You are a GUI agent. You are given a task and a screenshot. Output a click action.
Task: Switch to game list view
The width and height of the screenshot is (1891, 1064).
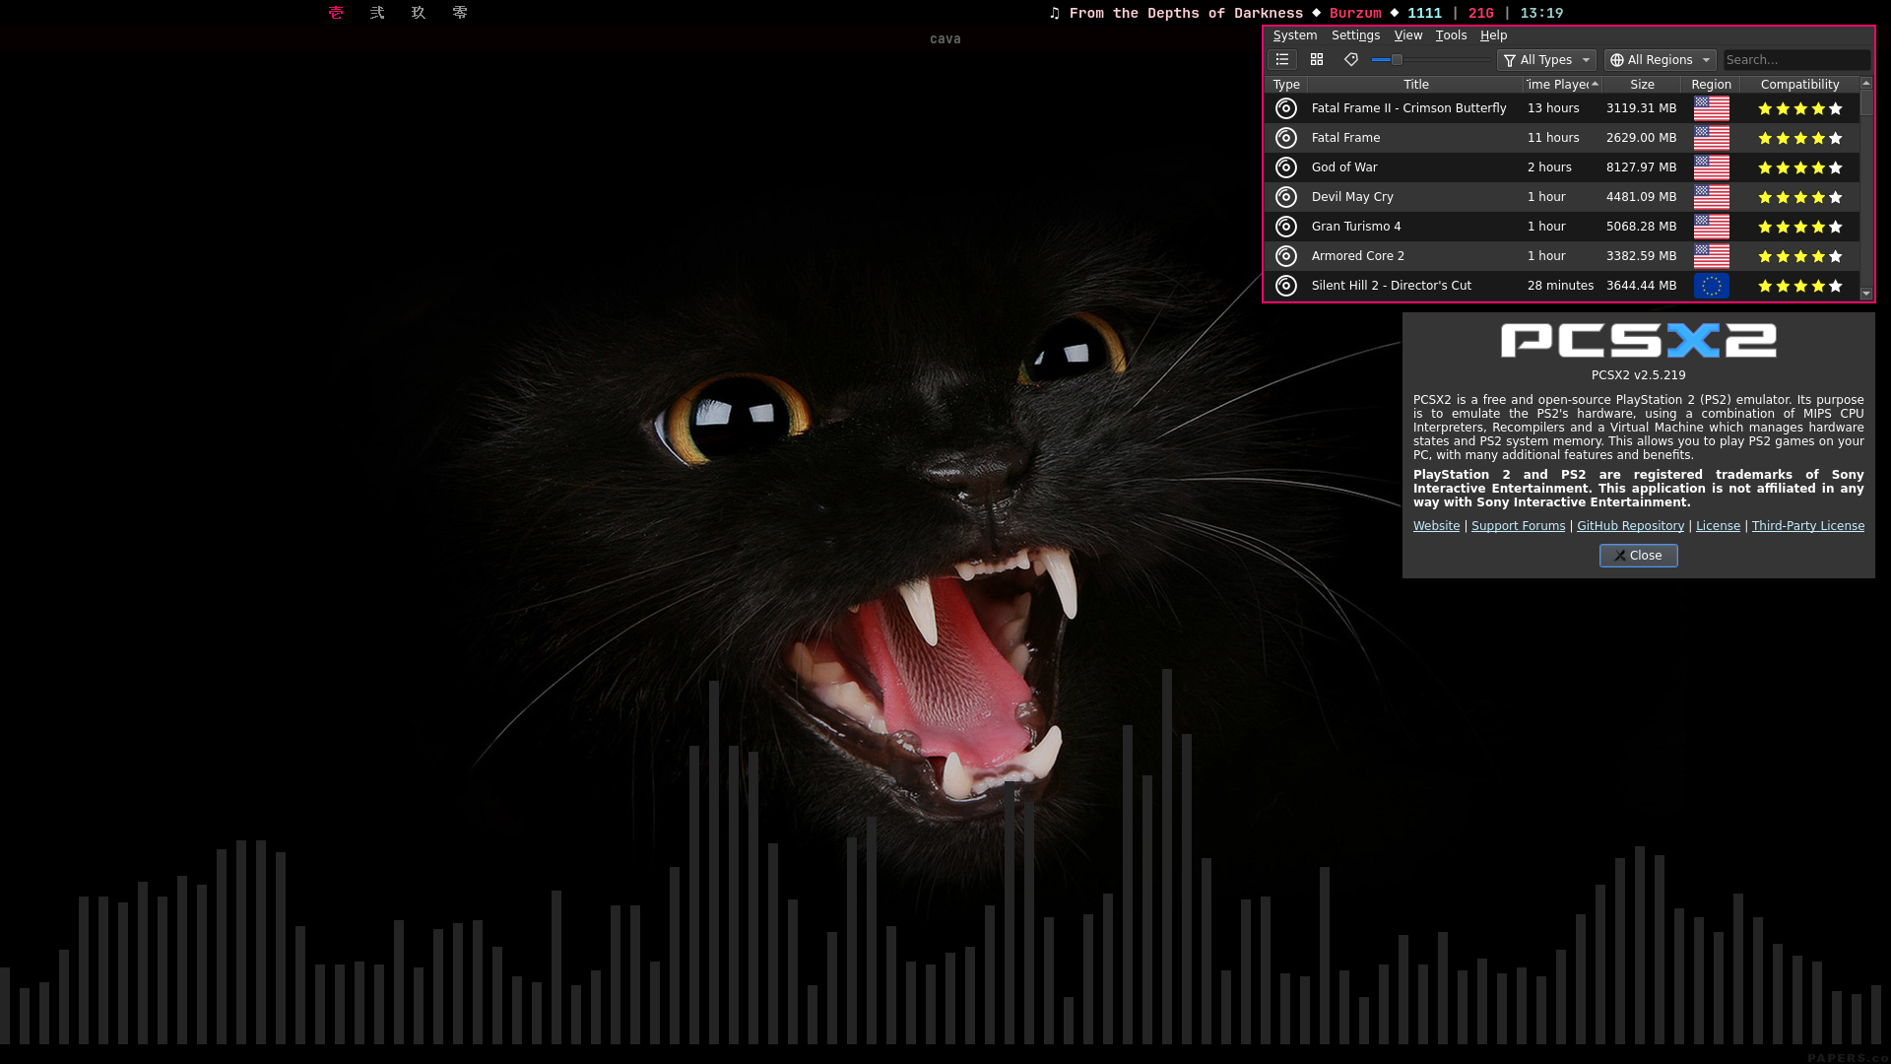tap(1282, 60)
